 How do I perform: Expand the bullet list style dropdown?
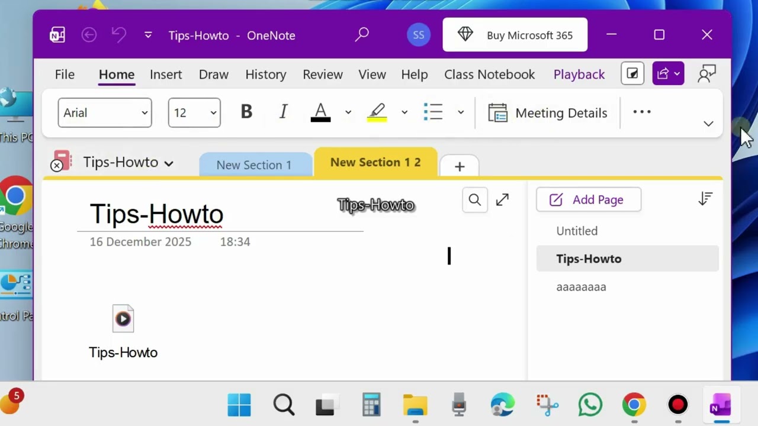pos(461,112)
